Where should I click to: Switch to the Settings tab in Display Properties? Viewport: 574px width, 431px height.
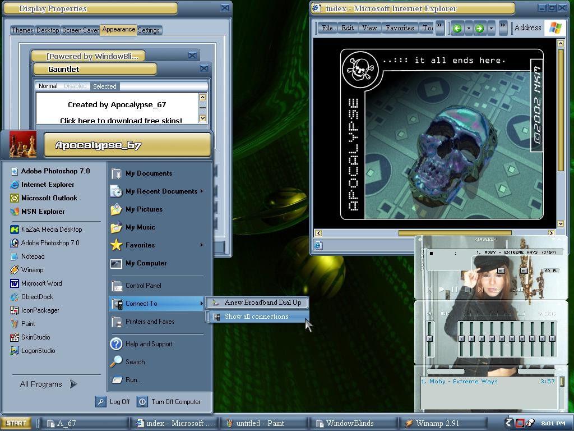coord(149,30)
